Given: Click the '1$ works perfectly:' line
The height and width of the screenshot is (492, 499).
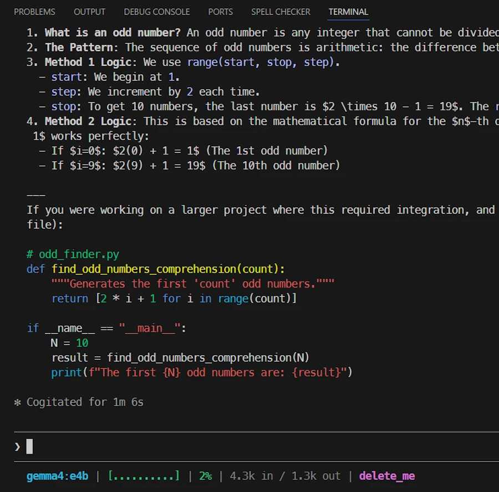Looking at the screenshot, I should [x=91, y=136].
